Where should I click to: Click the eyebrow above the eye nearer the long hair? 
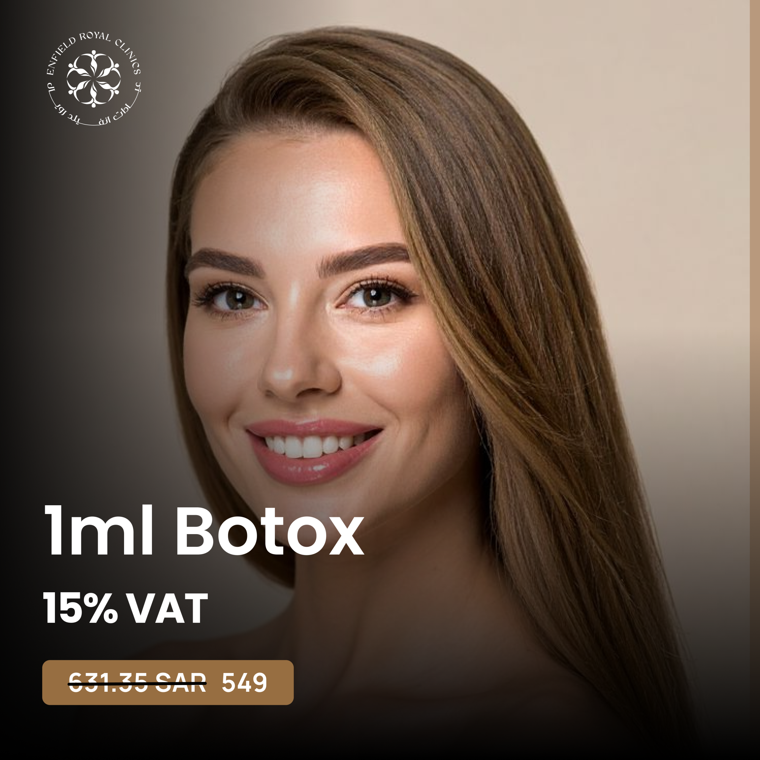[x=366, y=256]
